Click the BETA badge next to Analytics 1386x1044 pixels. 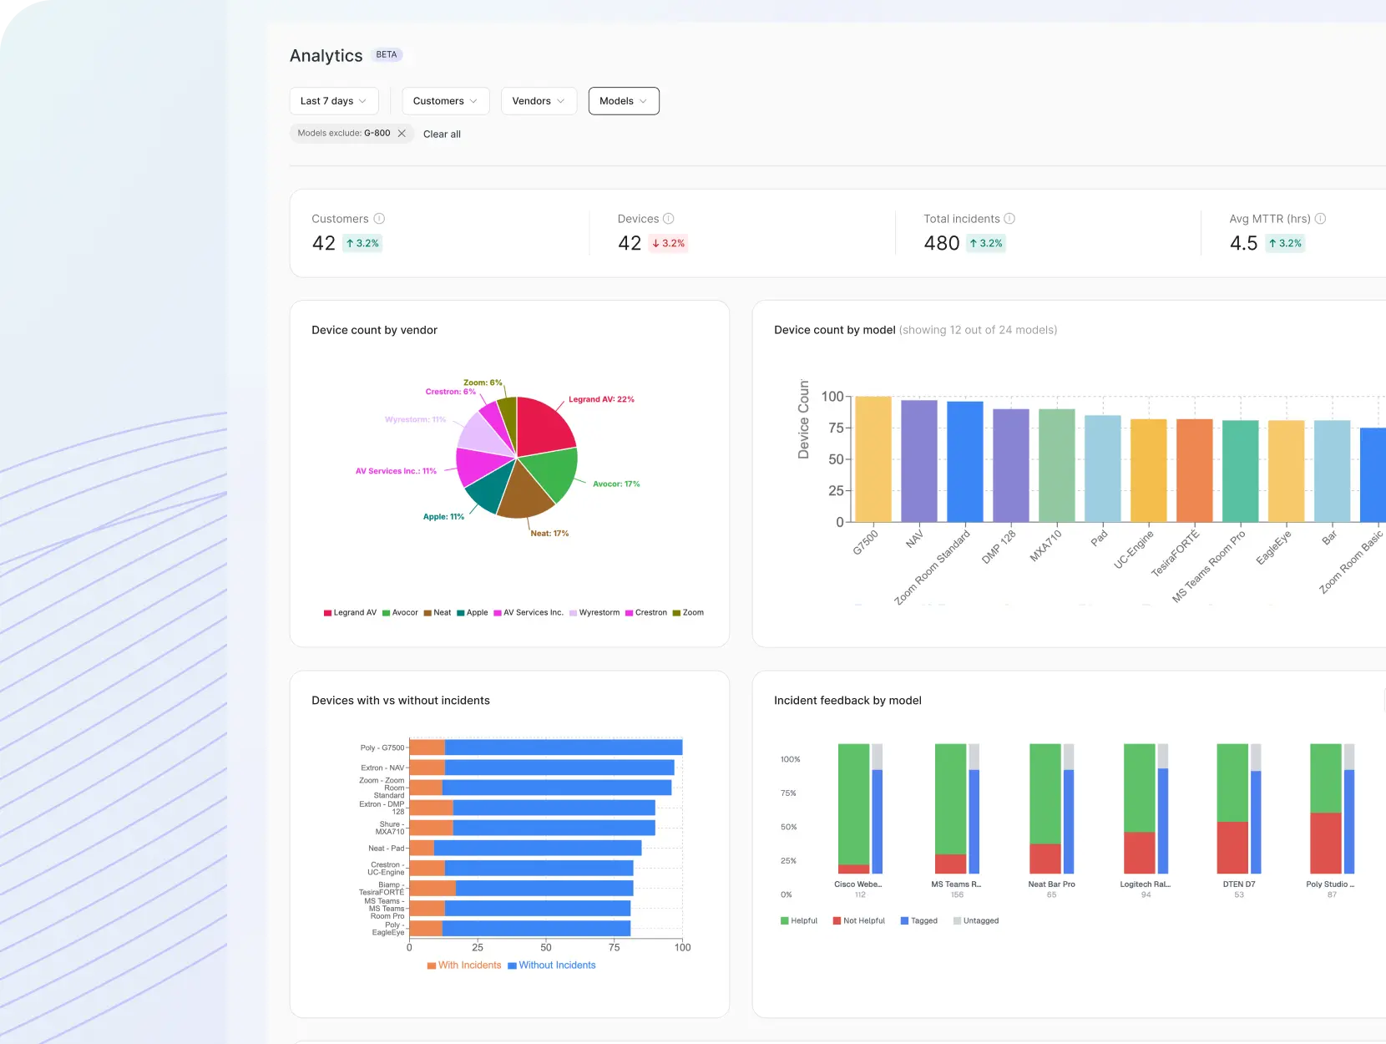(387, 55)
